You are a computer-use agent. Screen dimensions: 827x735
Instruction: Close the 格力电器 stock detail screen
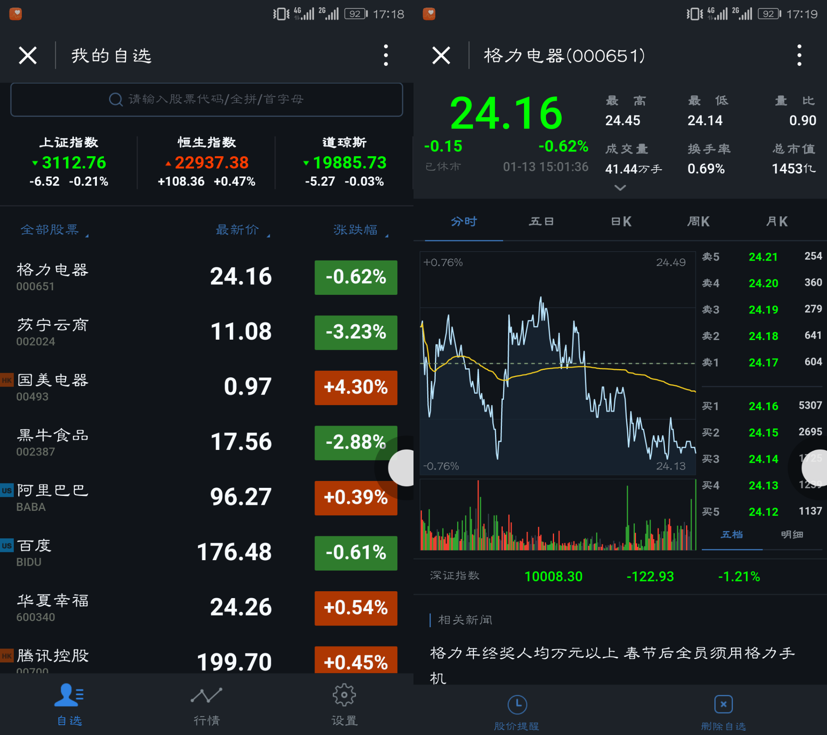(x=441, y=55)
